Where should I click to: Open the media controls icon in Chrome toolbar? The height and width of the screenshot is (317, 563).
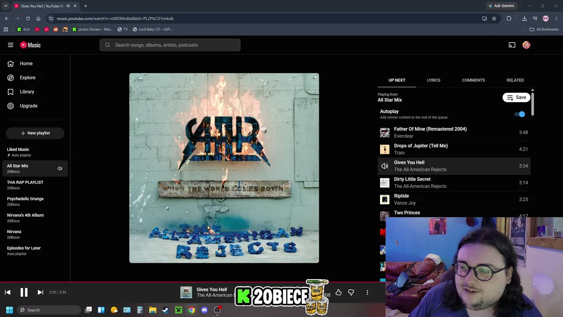tap(535, 18)
